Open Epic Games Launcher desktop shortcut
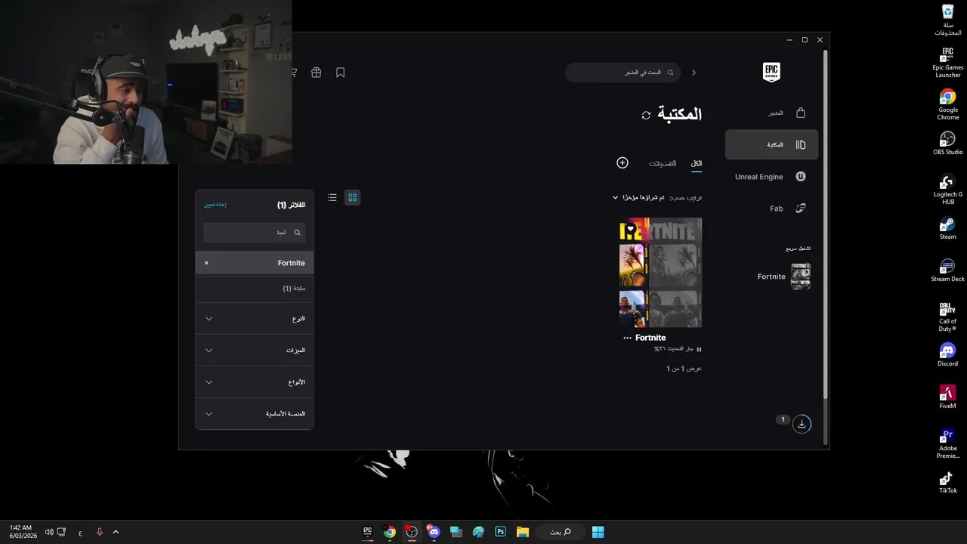967x544 pixels. pos(948,63)
